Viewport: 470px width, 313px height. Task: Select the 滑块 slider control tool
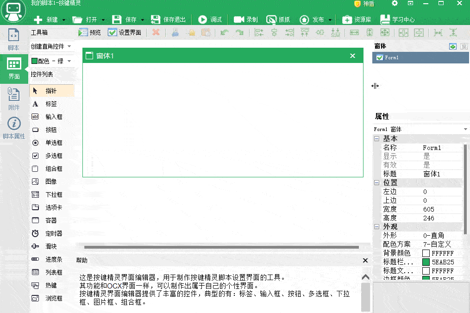point(51,246)
